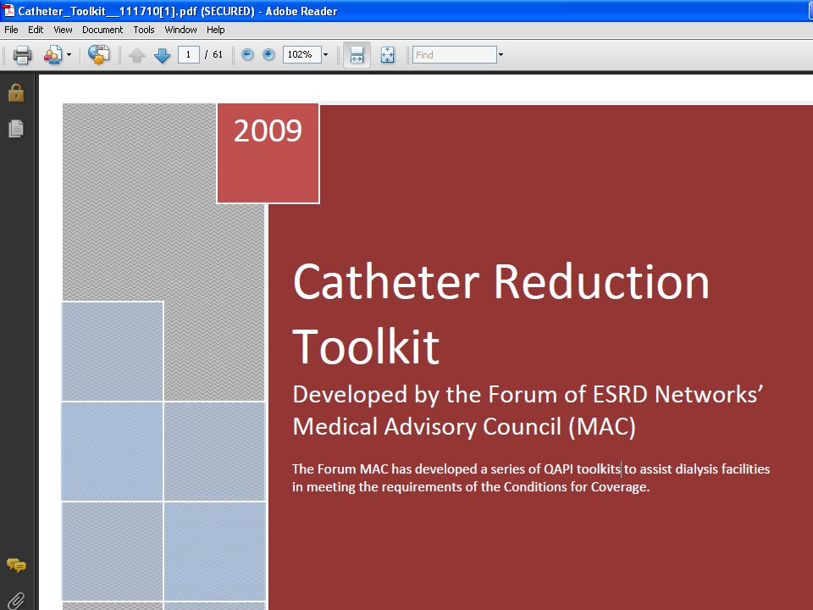
Task: Open the collaborate/share people icon
Action: coord(53,54)
